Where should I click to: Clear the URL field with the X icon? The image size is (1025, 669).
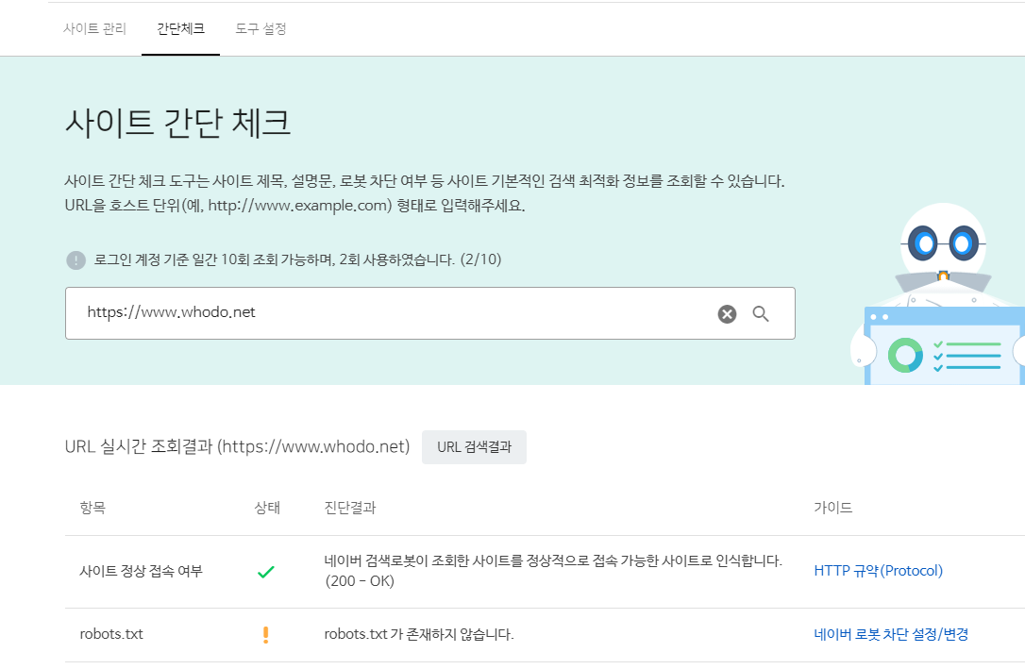click(727, 314)
